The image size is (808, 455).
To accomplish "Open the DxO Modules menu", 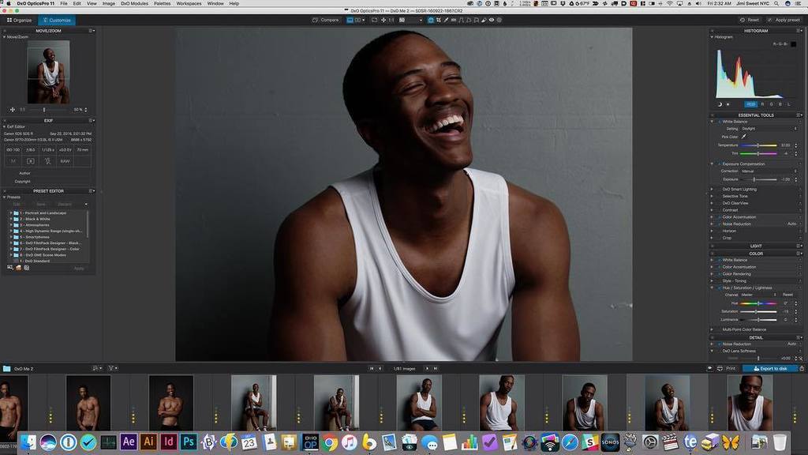I will [134, 4].
